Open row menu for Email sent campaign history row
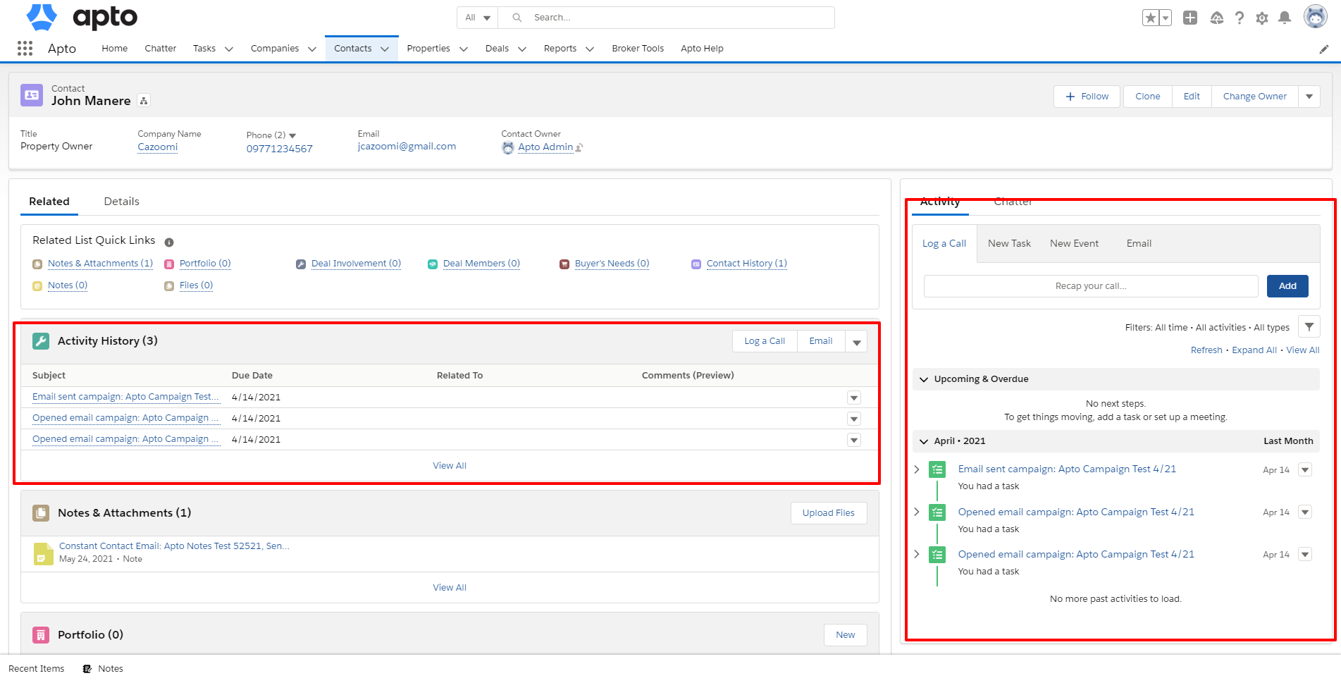The width and height of the screenshot is (1341, 683). tap(854, 398)
